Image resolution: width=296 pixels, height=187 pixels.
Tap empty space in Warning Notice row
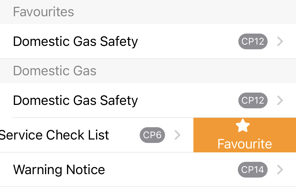click(x=170, y=170)
